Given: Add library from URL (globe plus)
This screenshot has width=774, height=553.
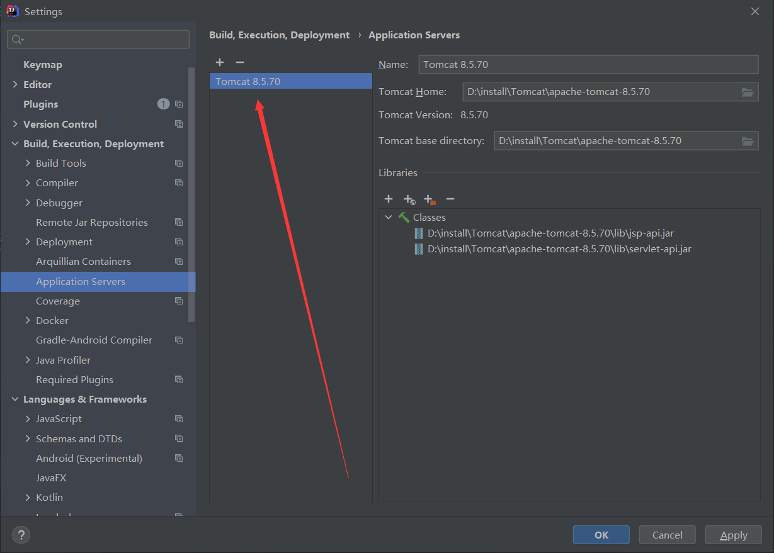Looking at the screenshot, I should tap(409, 199).
